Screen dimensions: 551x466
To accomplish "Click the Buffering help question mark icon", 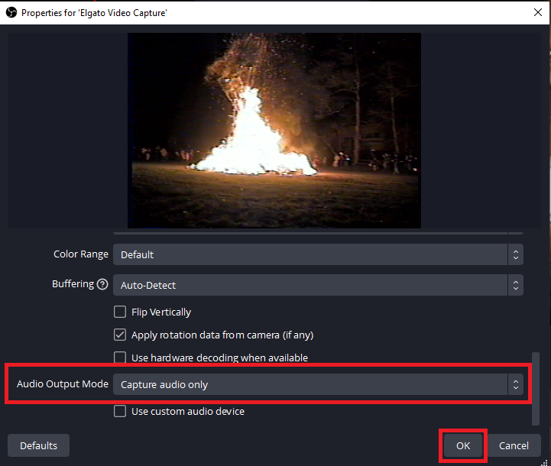I will click(x=102, y=284).
